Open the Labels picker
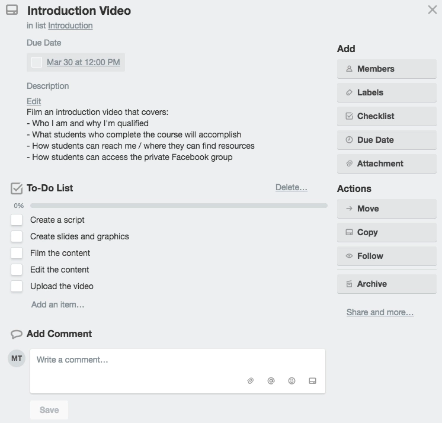Screen dimensions: 442x423 click(386, 92)
